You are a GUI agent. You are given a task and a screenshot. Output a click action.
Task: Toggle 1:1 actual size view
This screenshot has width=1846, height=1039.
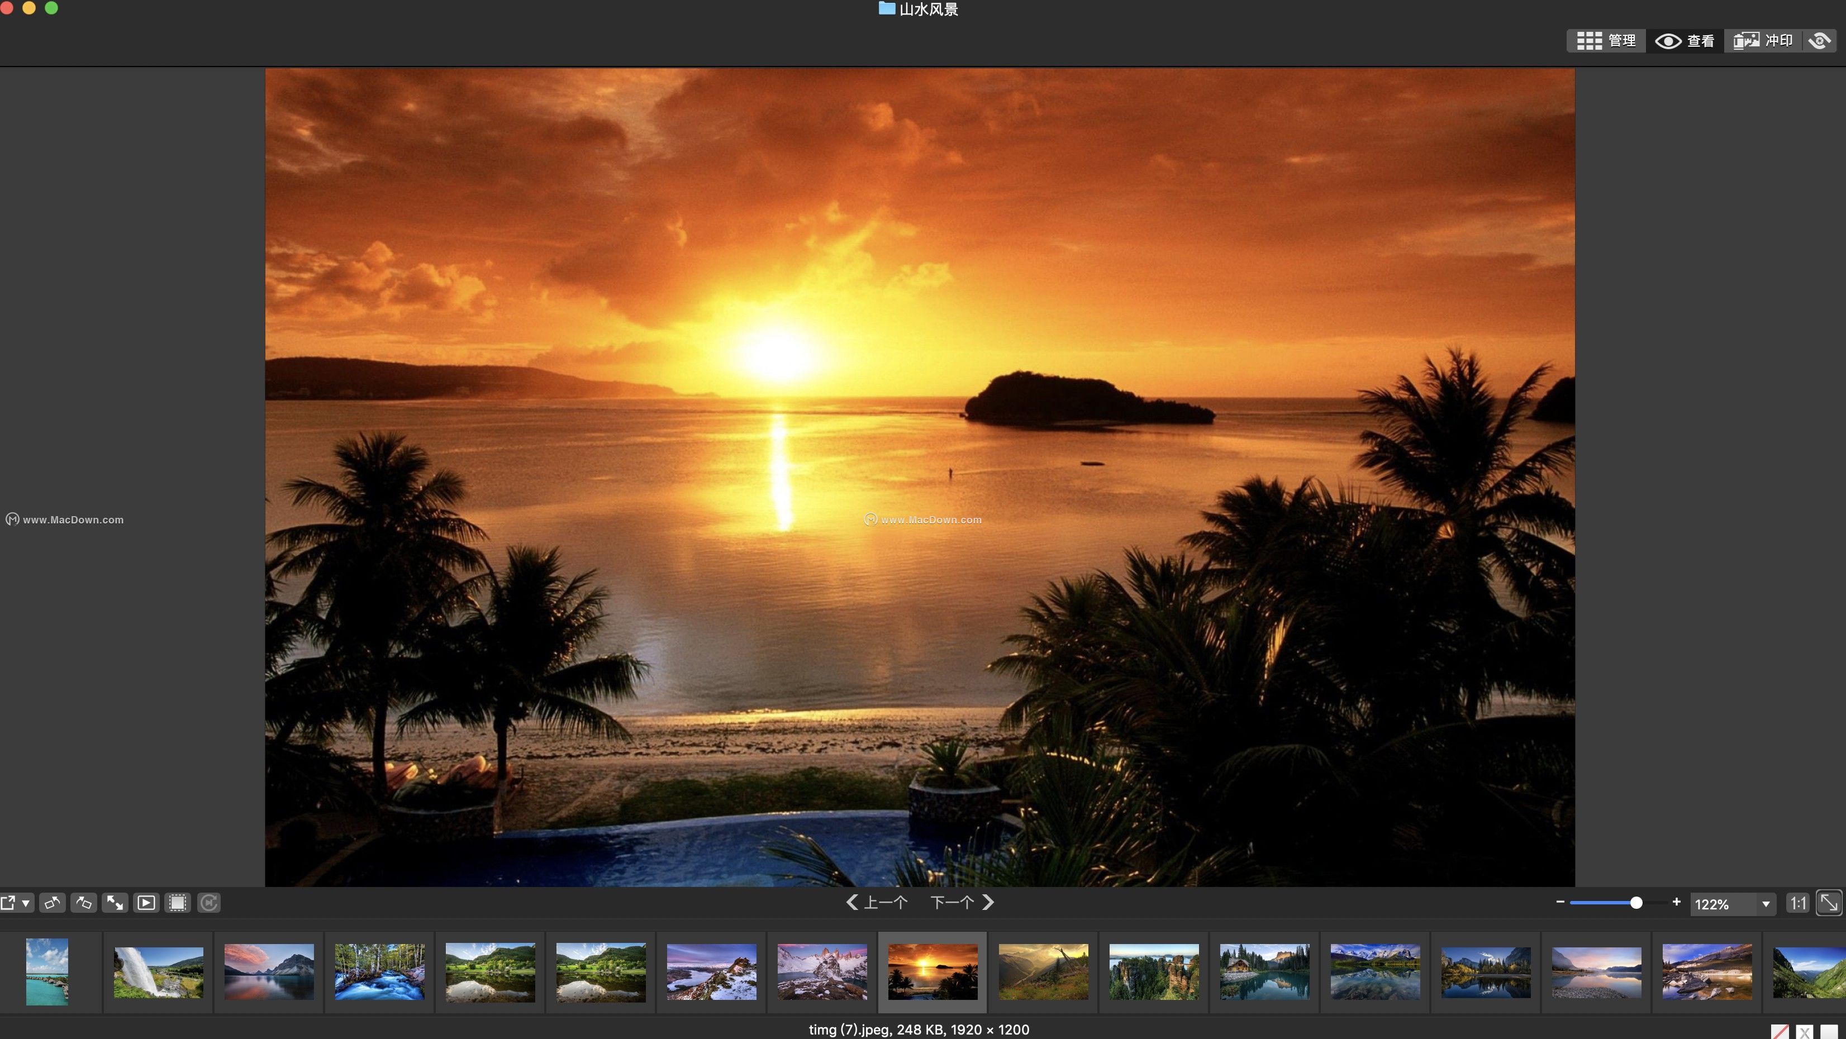1798,903
